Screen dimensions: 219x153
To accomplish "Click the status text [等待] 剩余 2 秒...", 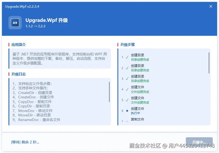I will coord(25,142).
